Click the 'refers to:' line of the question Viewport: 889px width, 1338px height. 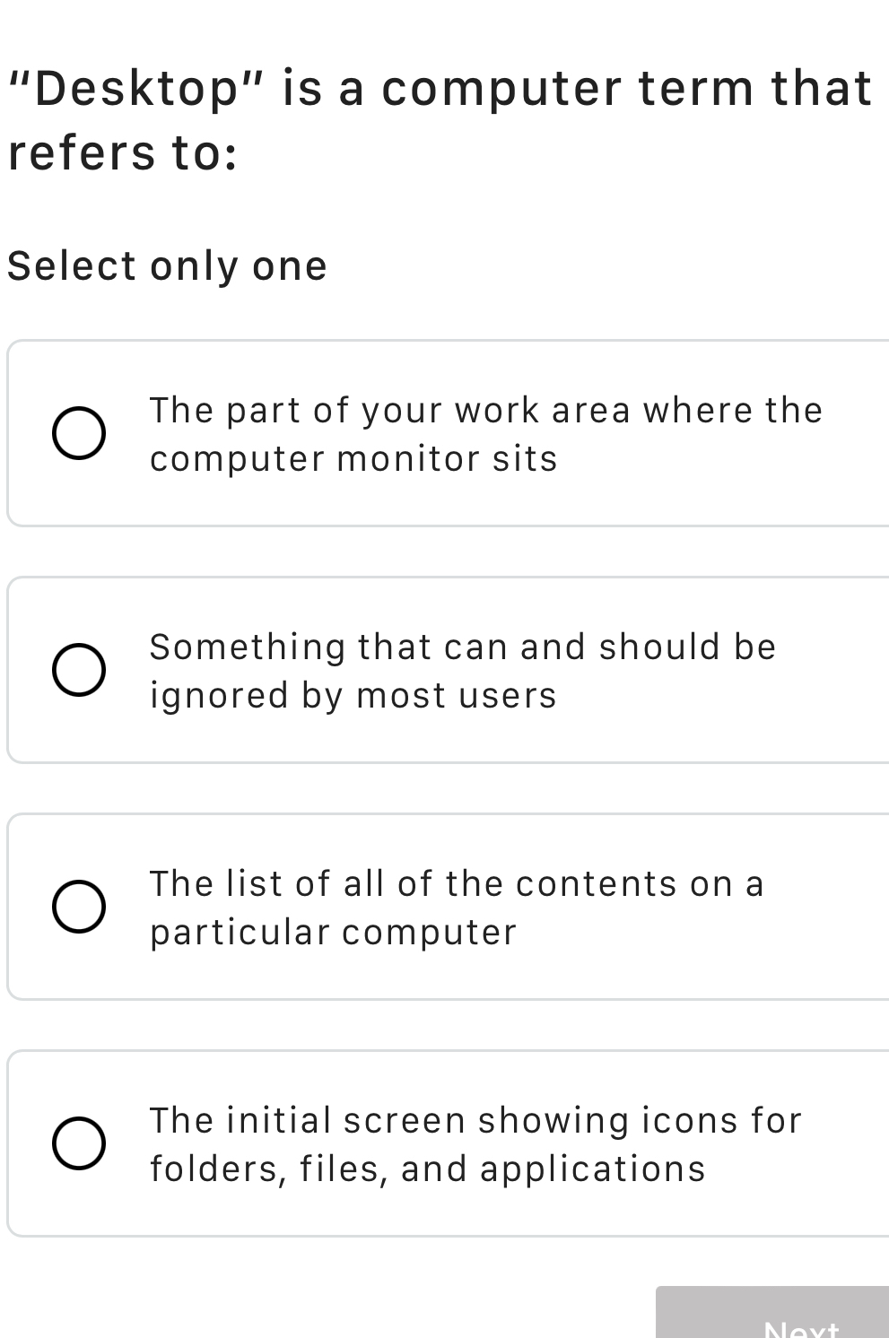[x=123, y=153]
